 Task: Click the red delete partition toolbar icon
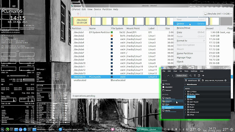[78, 14]
